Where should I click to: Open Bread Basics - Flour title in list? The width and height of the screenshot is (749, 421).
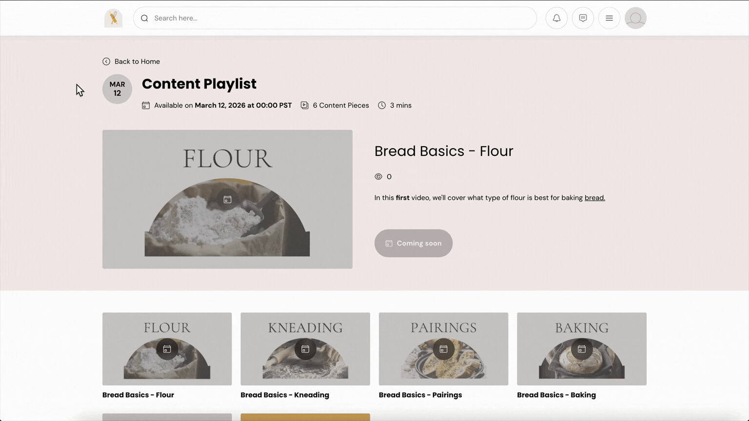pyautogui.click(x=138, y=395)
